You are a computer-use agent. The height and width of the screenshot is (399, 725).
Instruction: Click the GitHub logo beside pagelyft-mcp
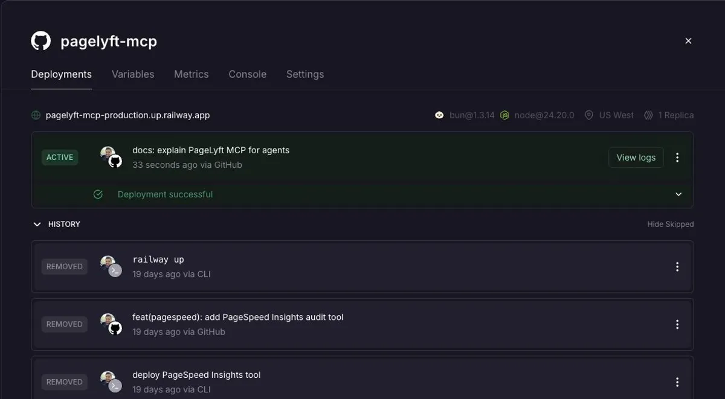(x=41, y=41)
